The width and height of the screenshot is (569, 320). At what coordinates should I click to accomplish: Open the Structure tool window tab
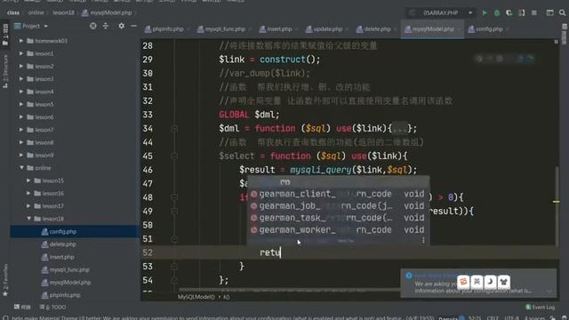click(x=5, y=71)
